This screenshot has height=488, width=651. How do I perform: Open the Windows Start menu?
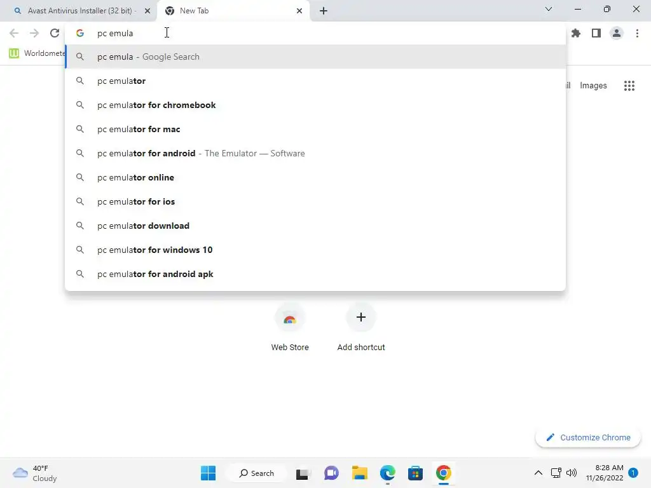[x=208, y=473]
